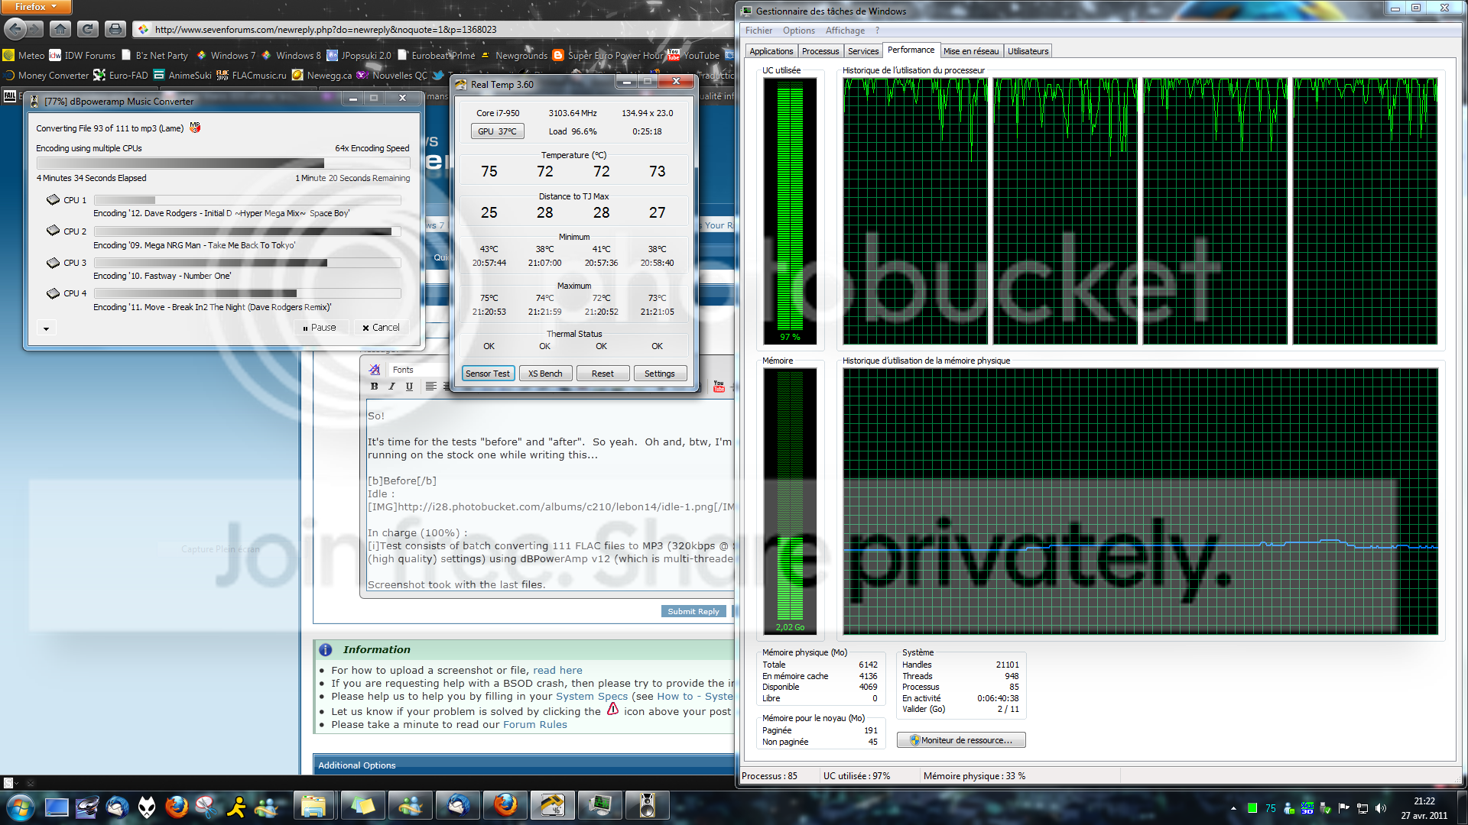Open the IDW Forums bookmark
Image resolution: width=1468 pixels, height=825 pixels.
(x=83, y=56)
